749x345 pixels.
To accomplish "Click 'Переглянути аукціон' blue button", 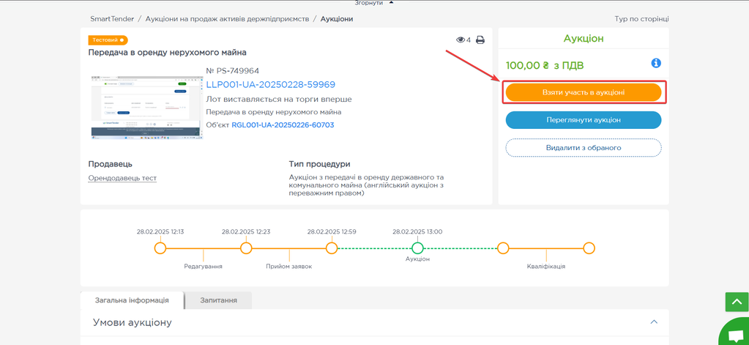I will pos(583,120).
